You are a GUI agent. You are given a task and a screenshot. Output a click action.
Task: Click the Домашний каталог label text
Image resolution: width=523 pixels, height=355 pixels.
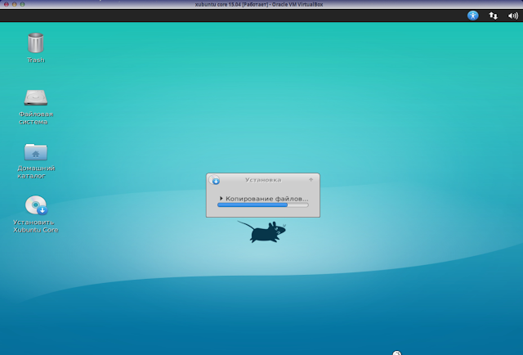[x=36, y=172]
